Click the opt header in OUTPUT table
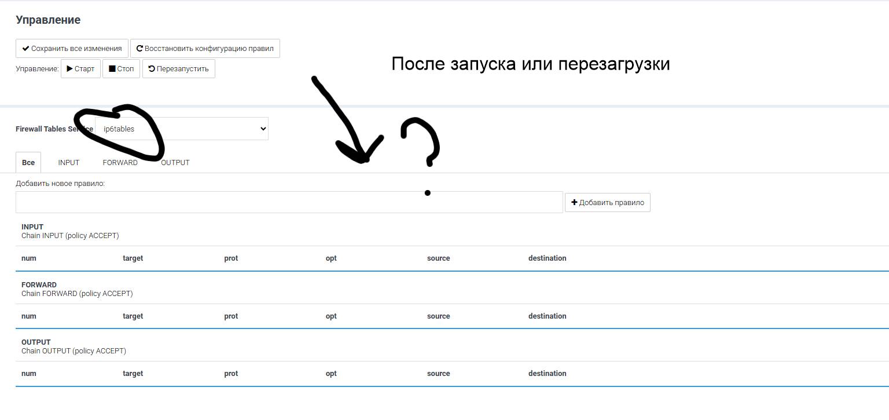Viewport: 889px width, 420px height. 331,374
